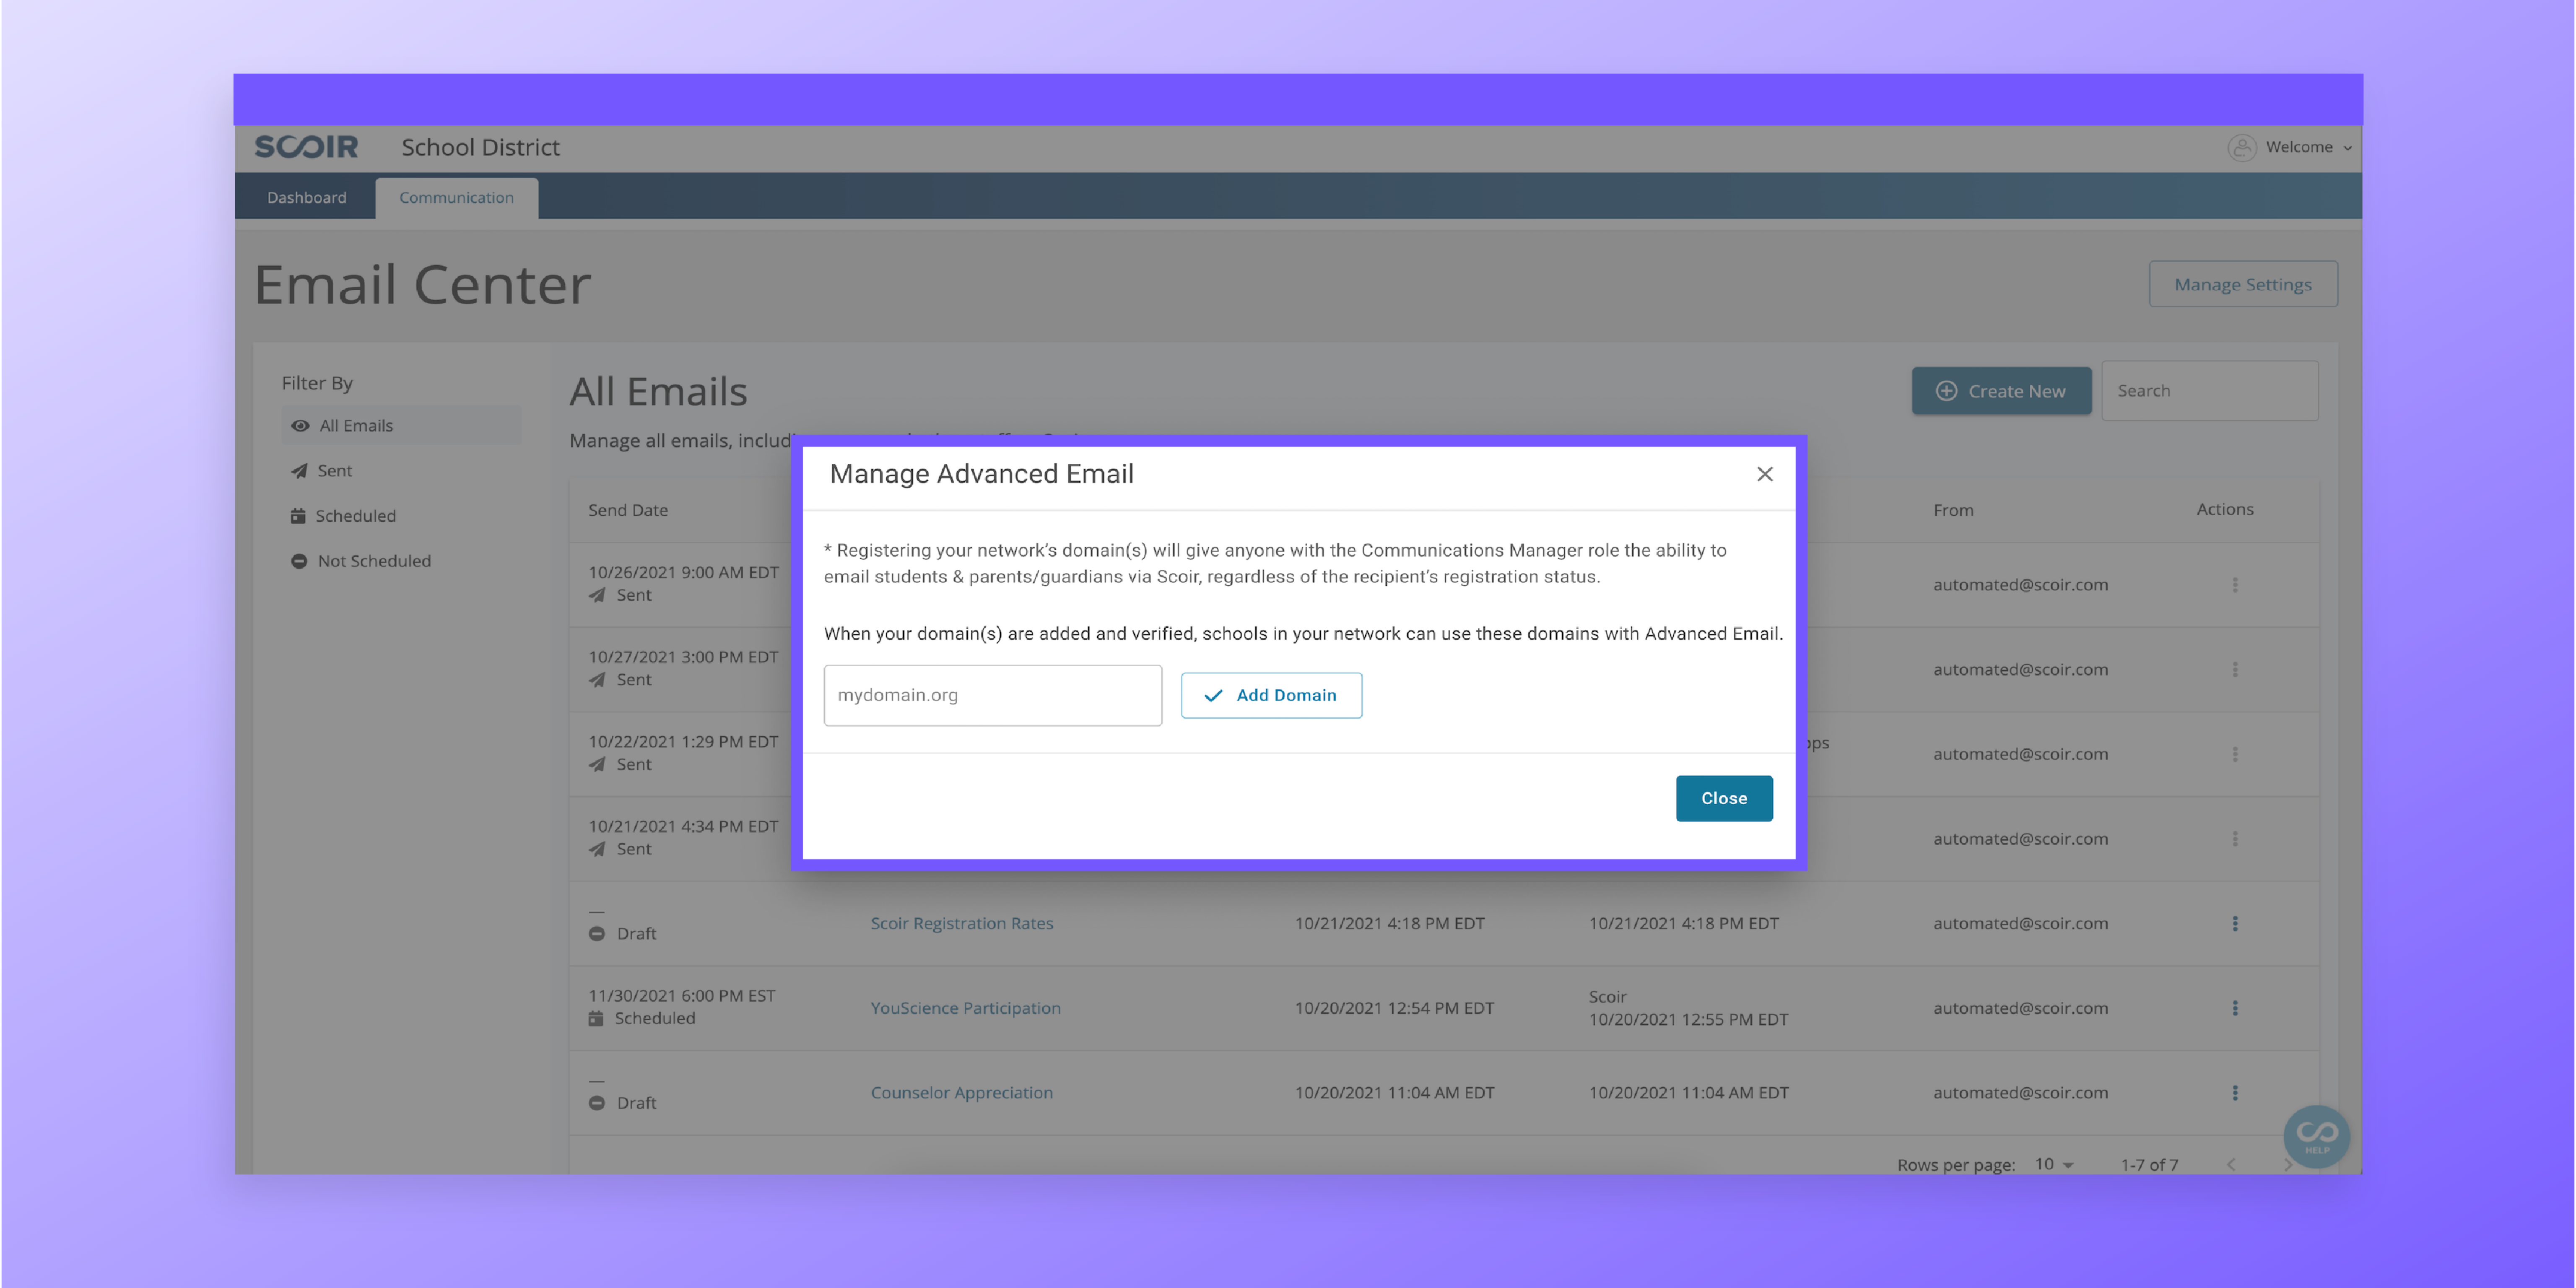Click the sent icon in 10/22/2021 row
Screen dimensions: 2576x1288
tap(597, 765)
